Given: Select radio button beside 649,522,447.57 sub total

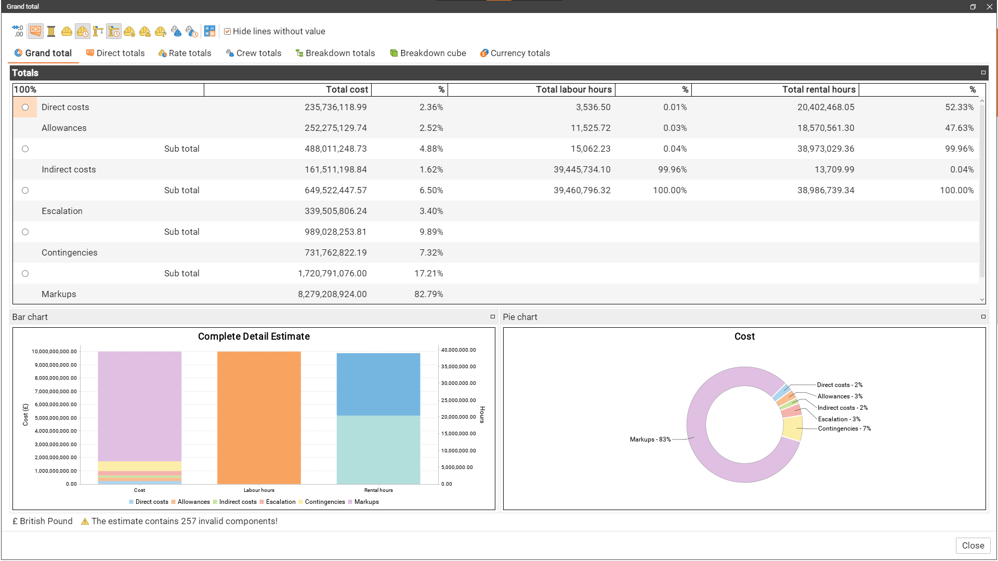Looking at the screenshot, I should tap(25, 190).
